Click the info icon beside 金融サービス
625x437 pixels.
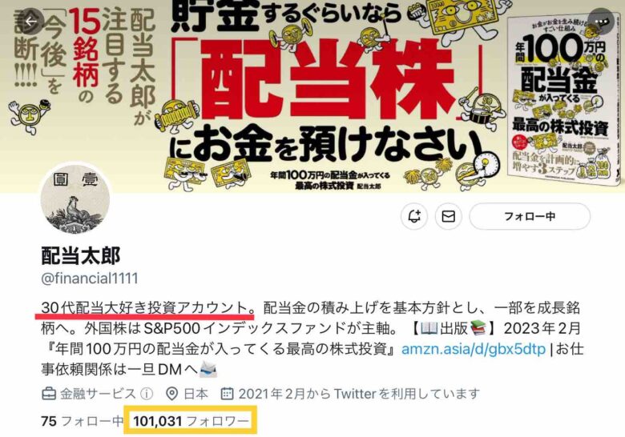[x=147, y=394]
